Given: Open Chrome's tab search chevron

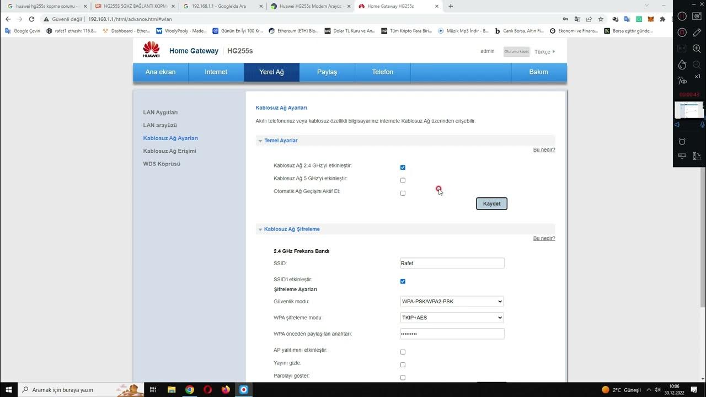Looking at the screenshot, I should [x=647, y=6].
